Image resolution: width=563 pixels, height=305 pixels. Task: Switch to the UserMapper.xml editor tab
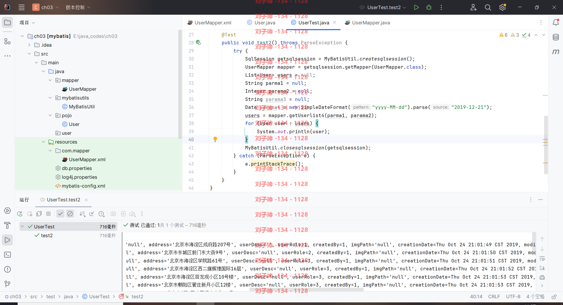[209, 23]
